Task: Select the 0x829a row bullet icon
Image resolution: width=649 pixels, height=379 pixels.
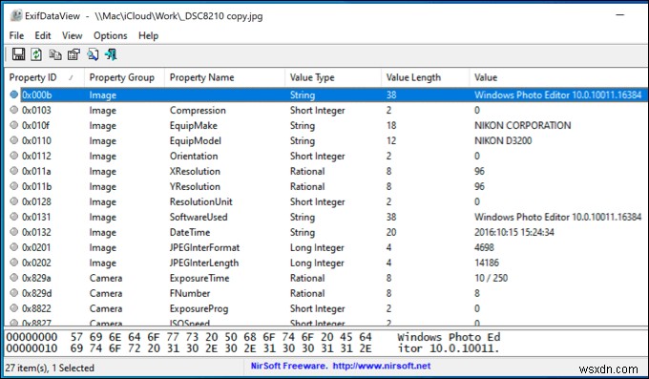Action: 14,278
